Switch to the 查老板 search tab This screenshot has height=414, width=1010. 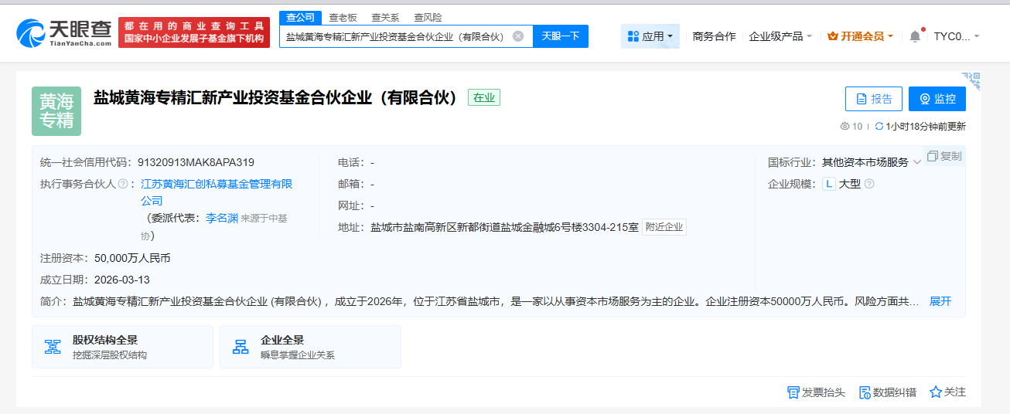[342, 17]
